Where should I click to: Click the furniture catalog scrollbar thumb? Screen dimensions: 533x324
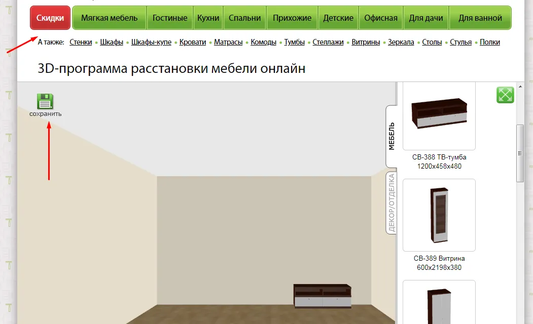520,153
